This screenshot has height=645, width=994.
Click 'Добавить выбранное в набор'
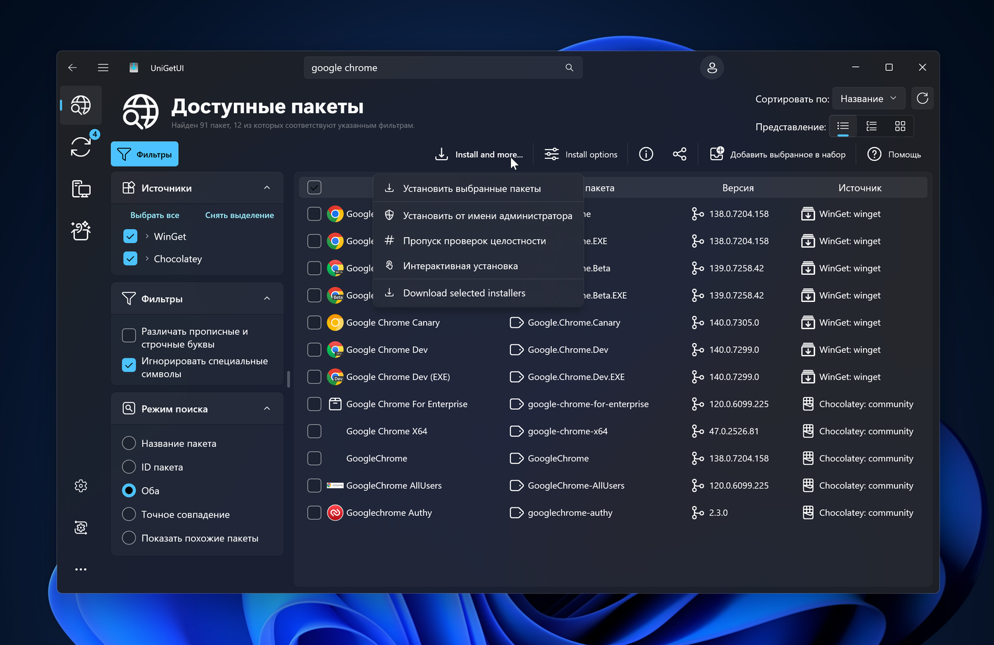(x=778, y=154)
